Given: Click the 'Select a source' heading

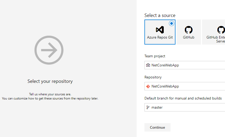Looking at the screenshot, I should click(x=160, y=15).
